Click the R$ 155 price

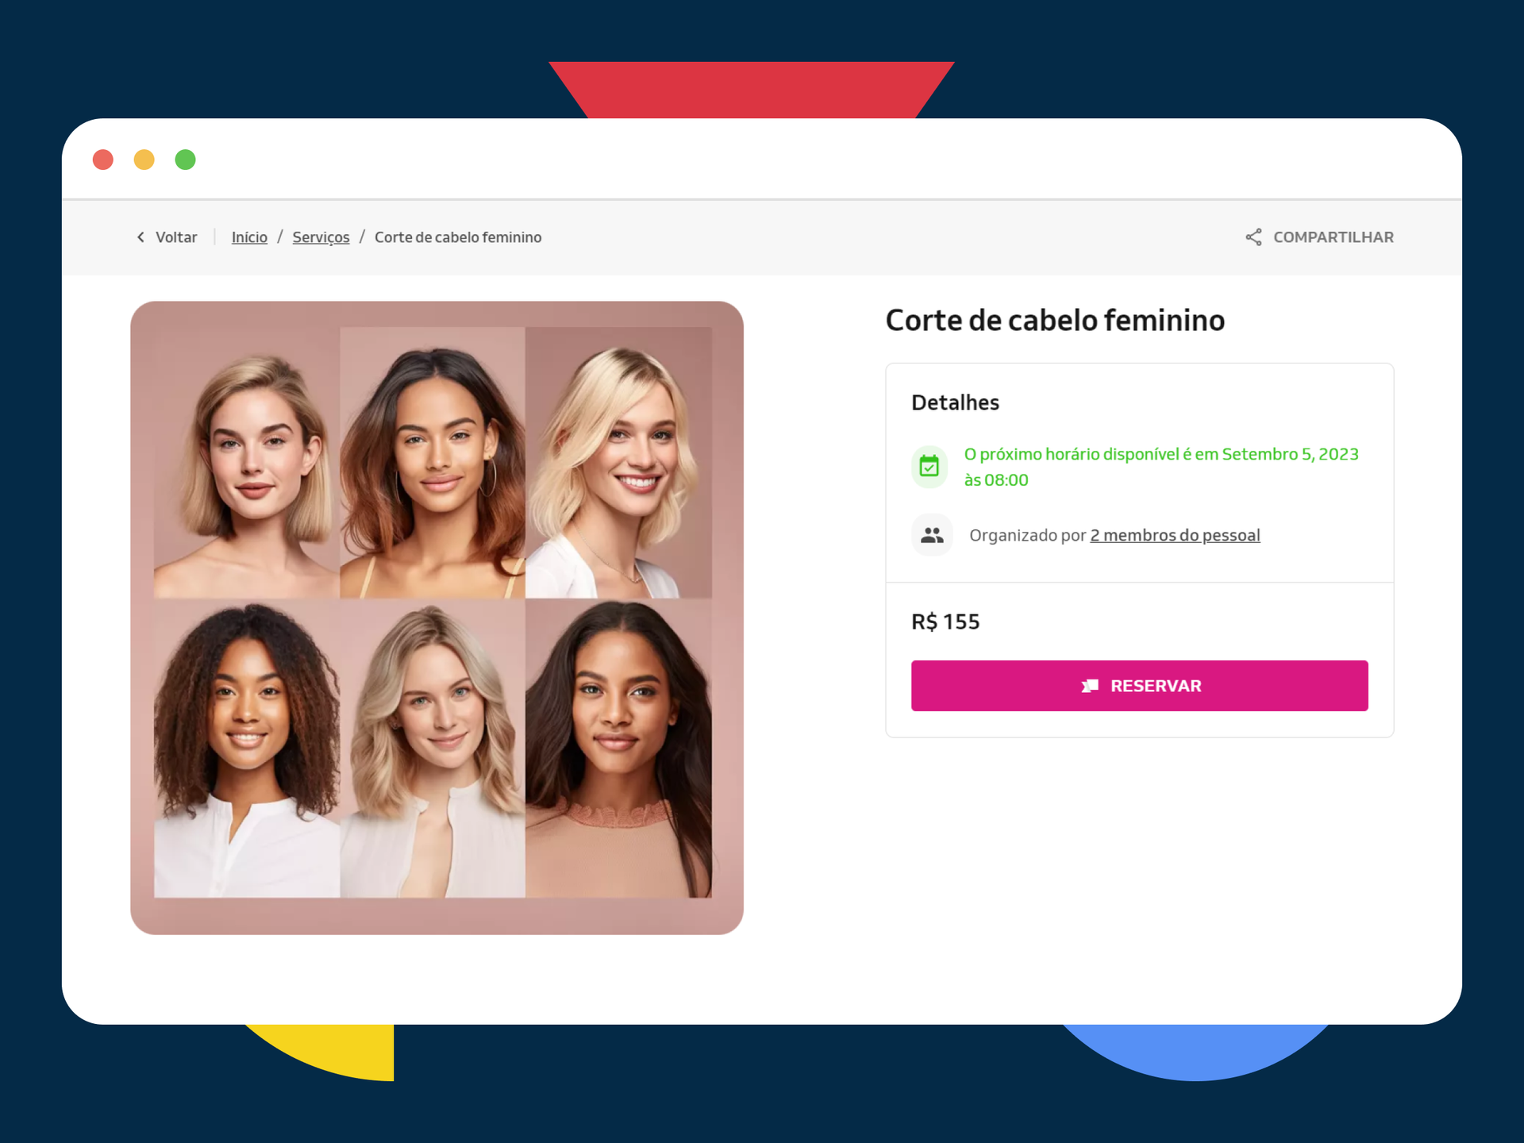pos(945,622)
